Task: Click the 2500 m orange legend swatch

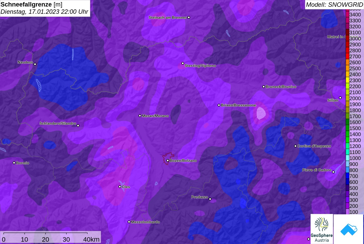Action: 347,68
